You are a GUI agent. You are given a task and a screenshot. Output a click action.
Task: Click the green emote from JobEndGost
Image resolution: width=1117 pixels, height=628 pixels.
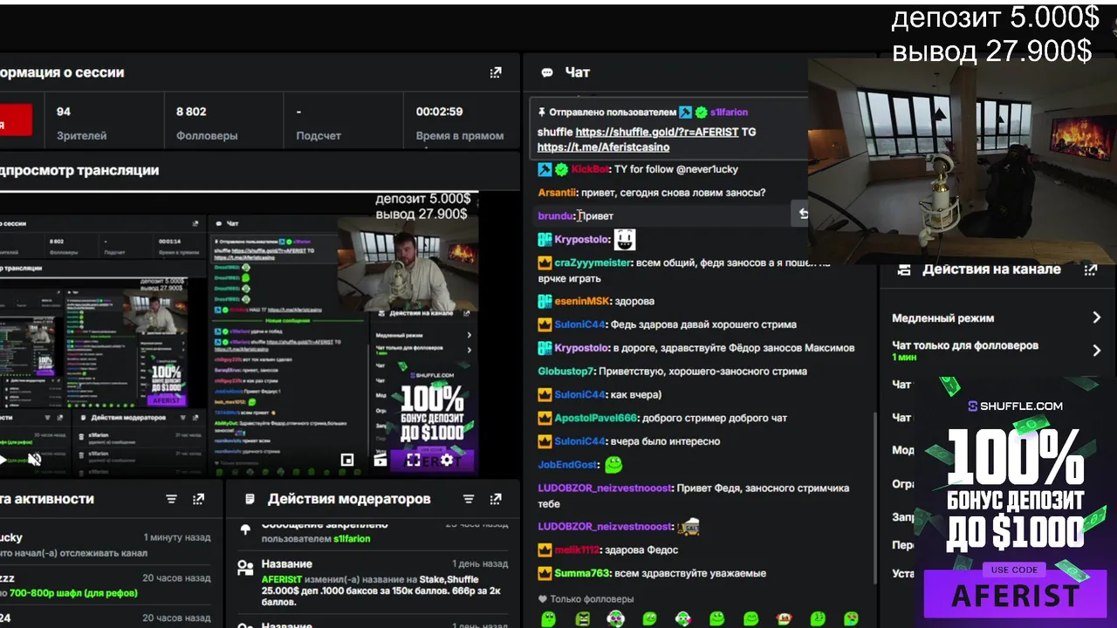(613, 465)
